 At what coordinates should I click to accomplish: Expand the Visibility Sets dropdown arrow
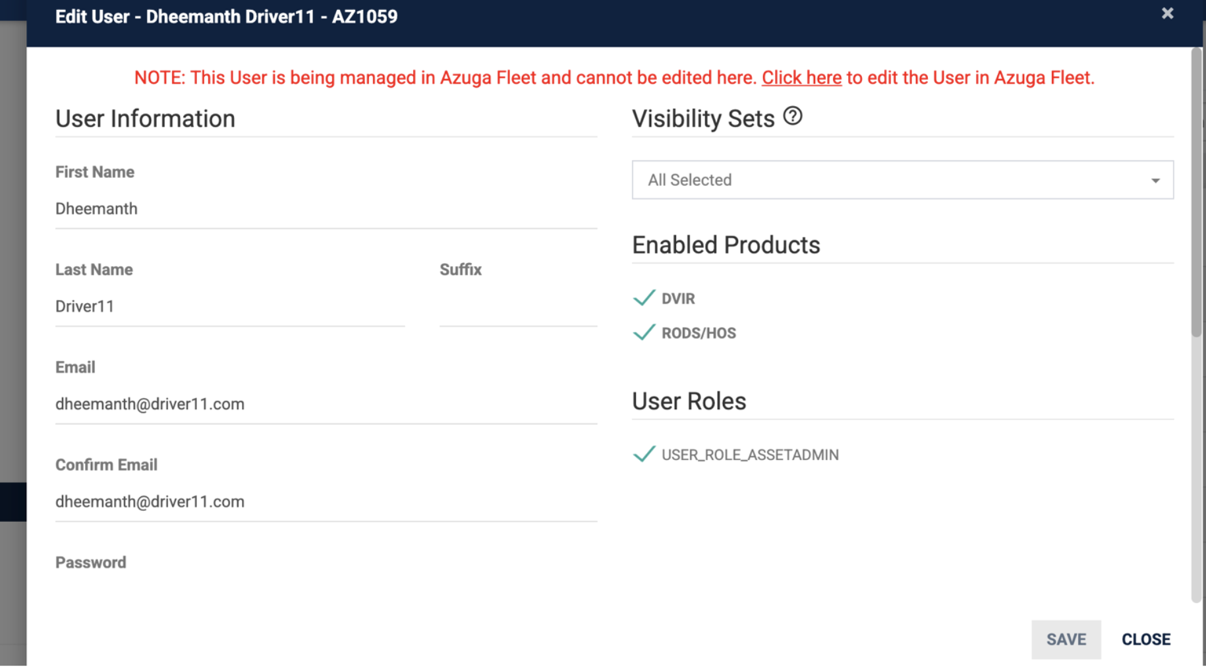click(1155, 181)
